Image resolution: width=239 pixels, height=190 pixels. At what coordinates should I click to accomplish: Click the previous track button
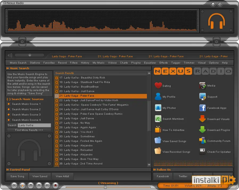pyautogui.click(x=14, y=185)
